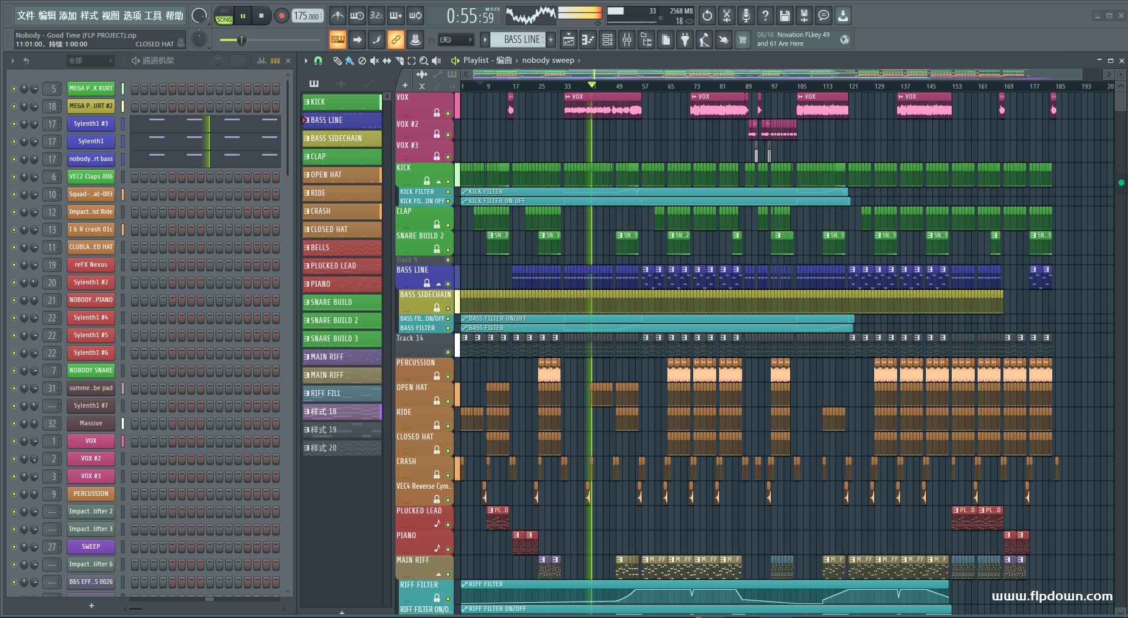
Task: Enable wait for input before recording
Action: [x=357, y=16]
